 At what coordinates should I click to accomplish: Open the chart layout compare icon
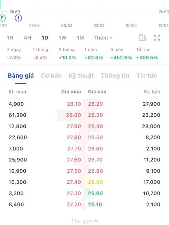142,38
